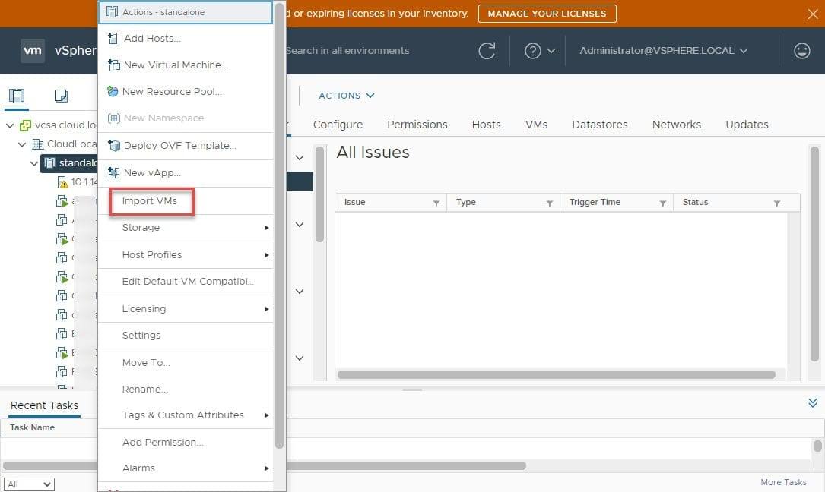Click the smiley feedback icon
Screen dimensions: 825x492
point(801,50)
